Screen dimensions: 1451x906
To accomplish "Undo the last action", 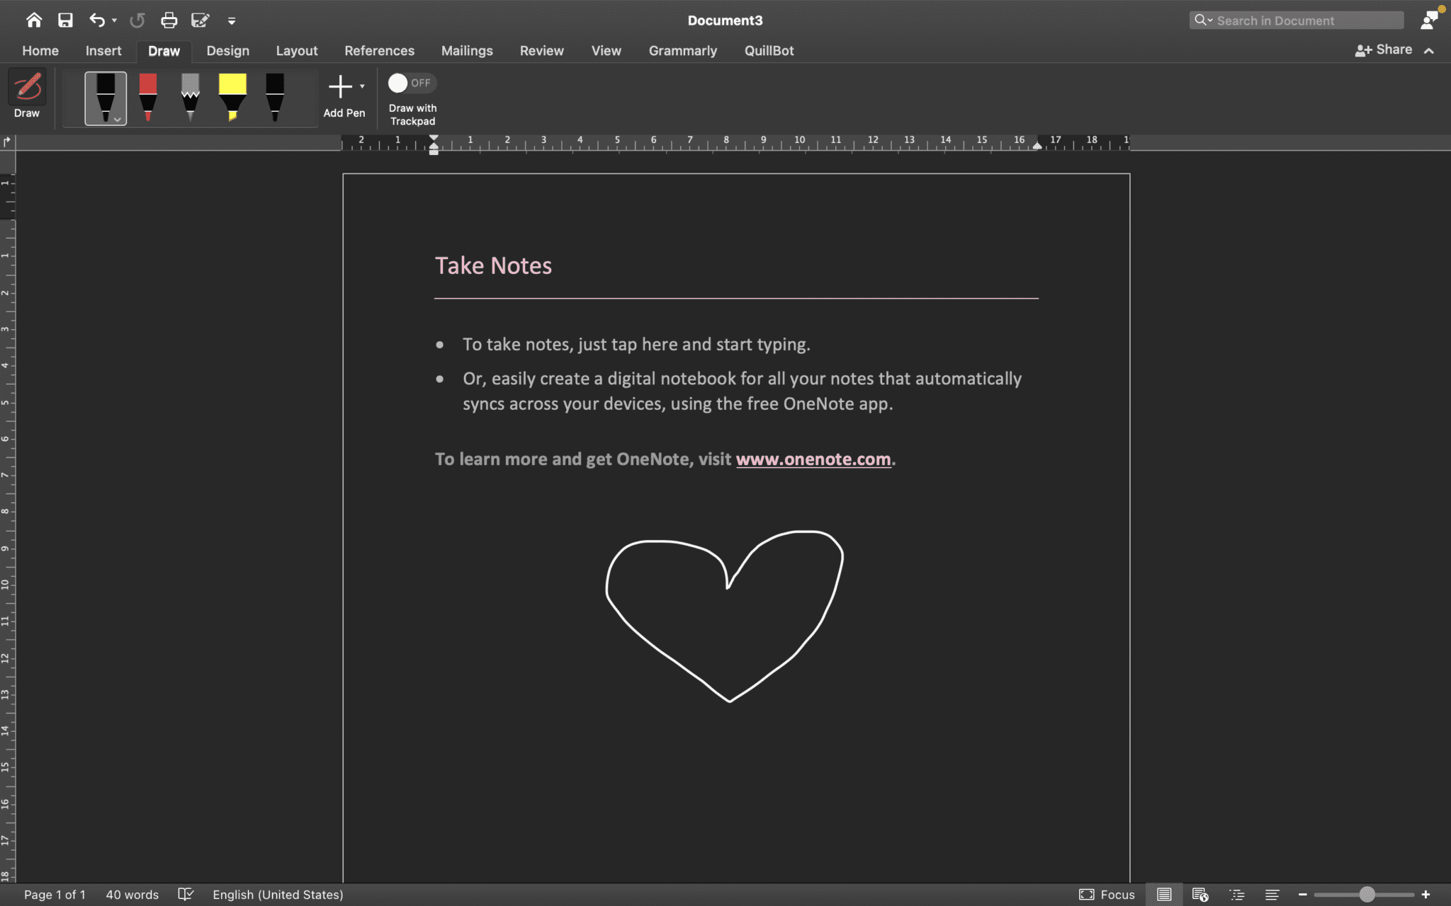I will pyautogui.click(x=98, y=20).
